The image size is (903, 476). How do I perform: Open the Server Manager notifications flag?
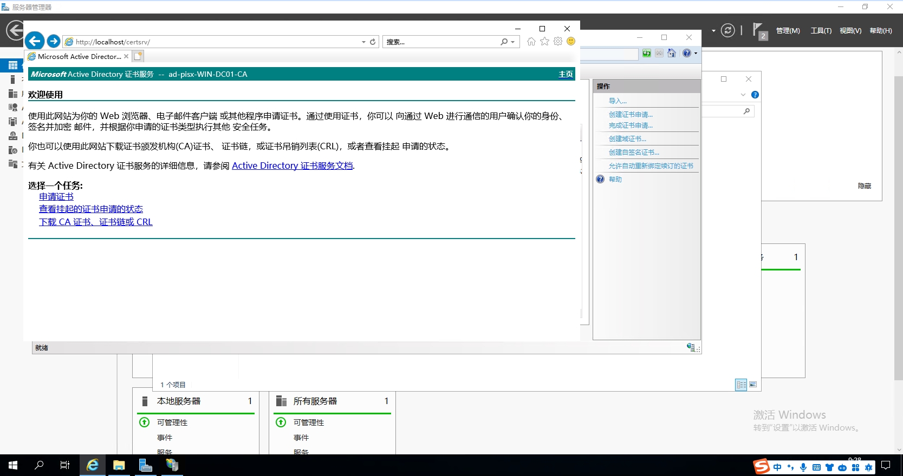tap(759, 30)
